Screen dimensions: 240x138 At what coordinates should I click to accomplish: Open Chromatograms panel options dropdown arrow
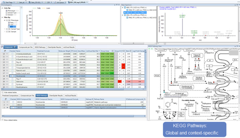(x=115, y=5)
